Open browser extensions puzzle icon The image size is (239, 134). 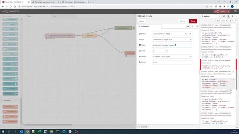click(224, 6)
